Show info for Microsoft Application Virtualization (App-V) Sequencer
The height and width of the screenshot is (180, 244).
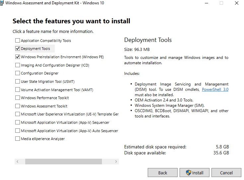[x=65, y=122]
